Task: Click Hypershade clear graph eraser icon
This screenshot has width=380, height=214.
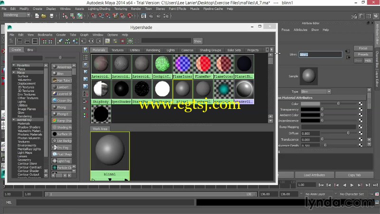Action: point(60,41)
